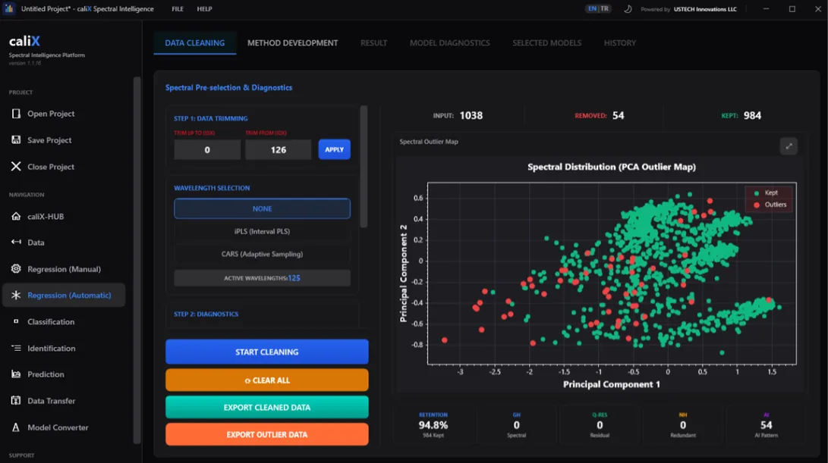The width and height of the screenshot is (828, 463).
Task: Click the Identification list icon
Action: pos(16,348)
